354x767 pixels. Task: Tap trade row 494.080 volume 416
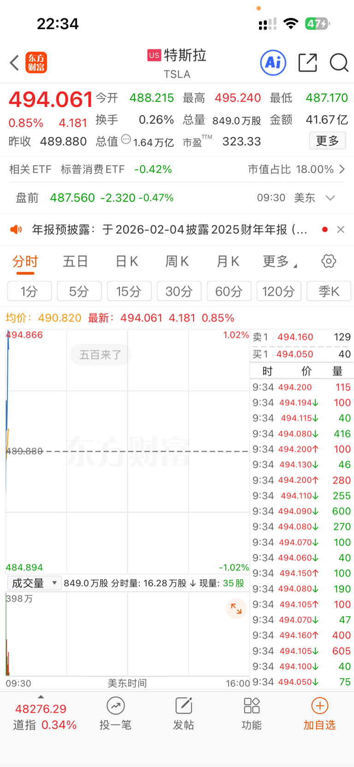pos(301,434)
